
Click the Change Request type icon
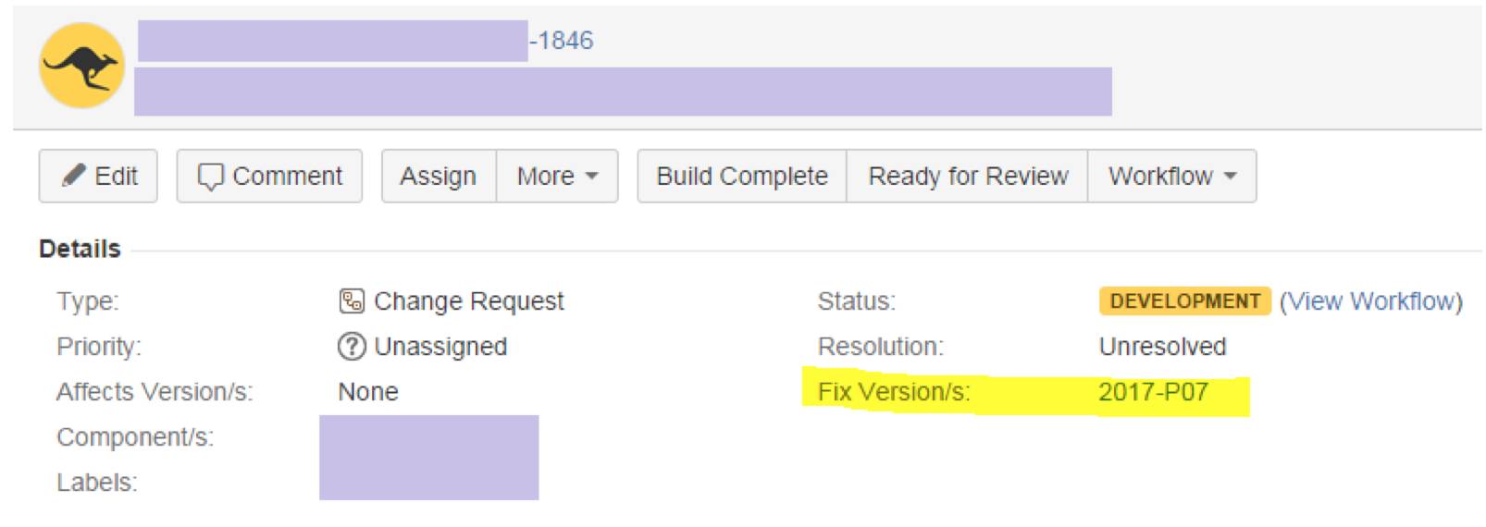point(352,301)
